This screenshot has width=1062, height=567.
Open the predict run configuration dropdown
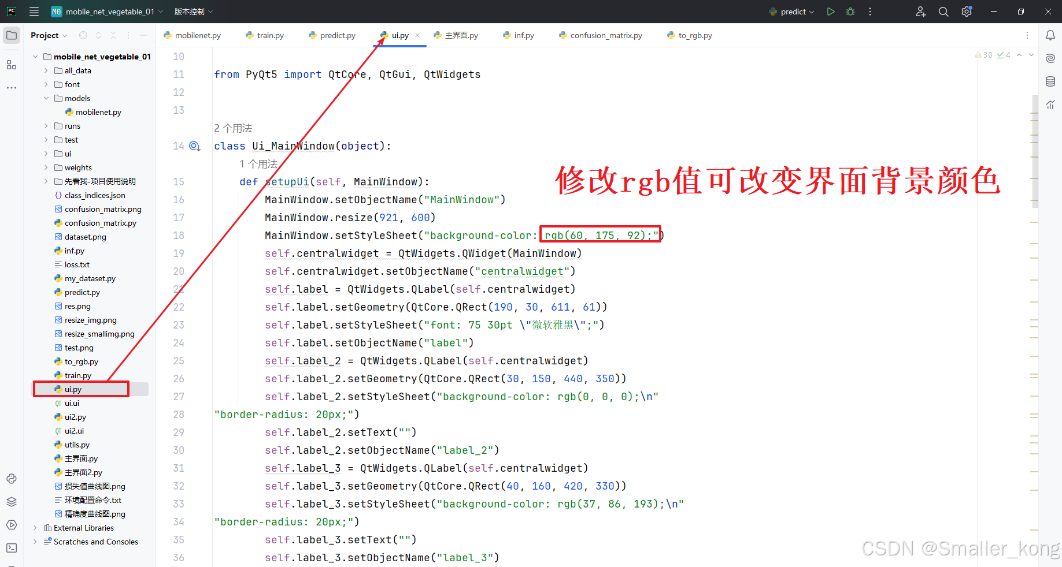click(x=791, y=12)
